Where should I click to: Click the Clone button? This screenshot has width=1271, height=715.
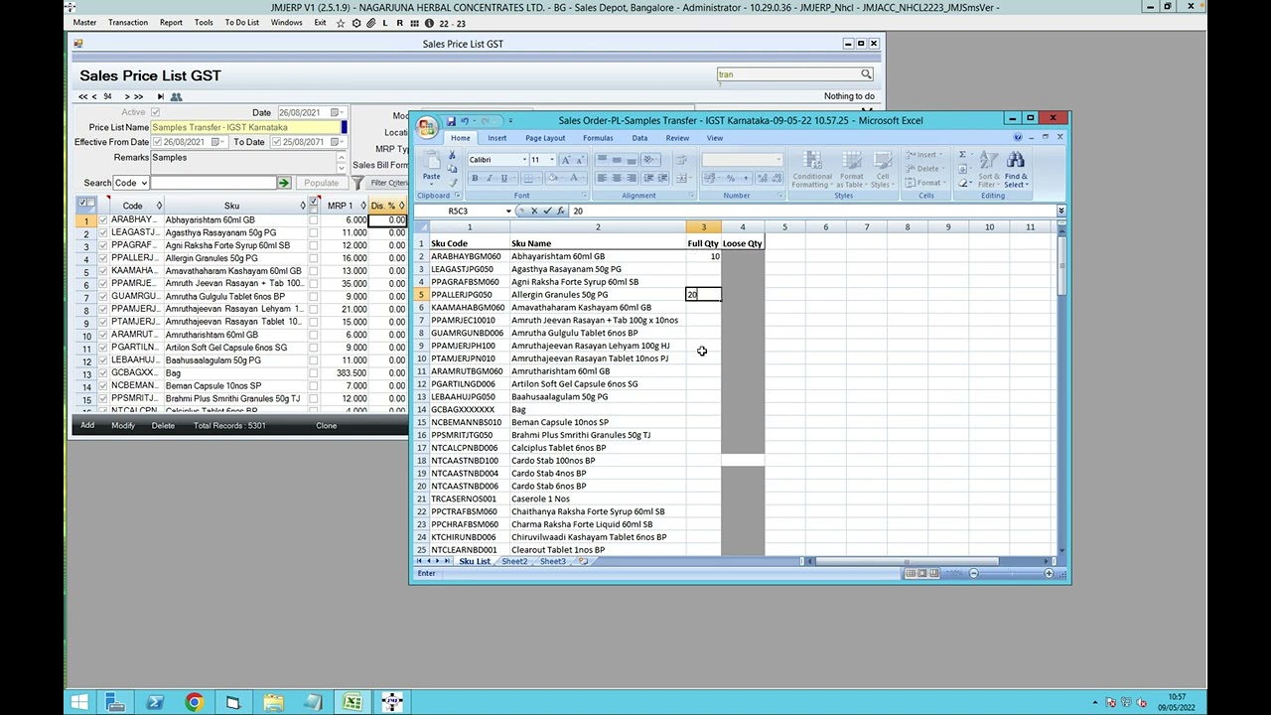(x=326, y=426)
